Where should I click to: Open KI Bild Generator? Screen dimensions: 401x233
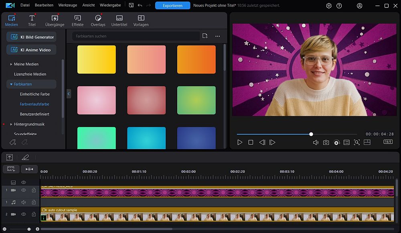tap(32, 37)
